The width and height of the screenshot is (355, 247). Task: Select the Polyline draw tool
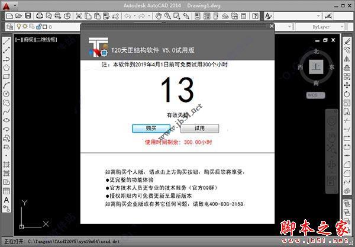click(x=7, y=59)
